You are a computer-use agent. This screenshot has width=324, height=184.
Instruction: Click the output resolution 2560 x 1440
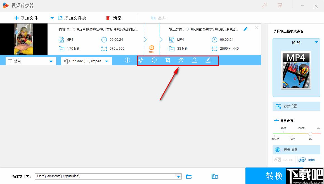229,49
